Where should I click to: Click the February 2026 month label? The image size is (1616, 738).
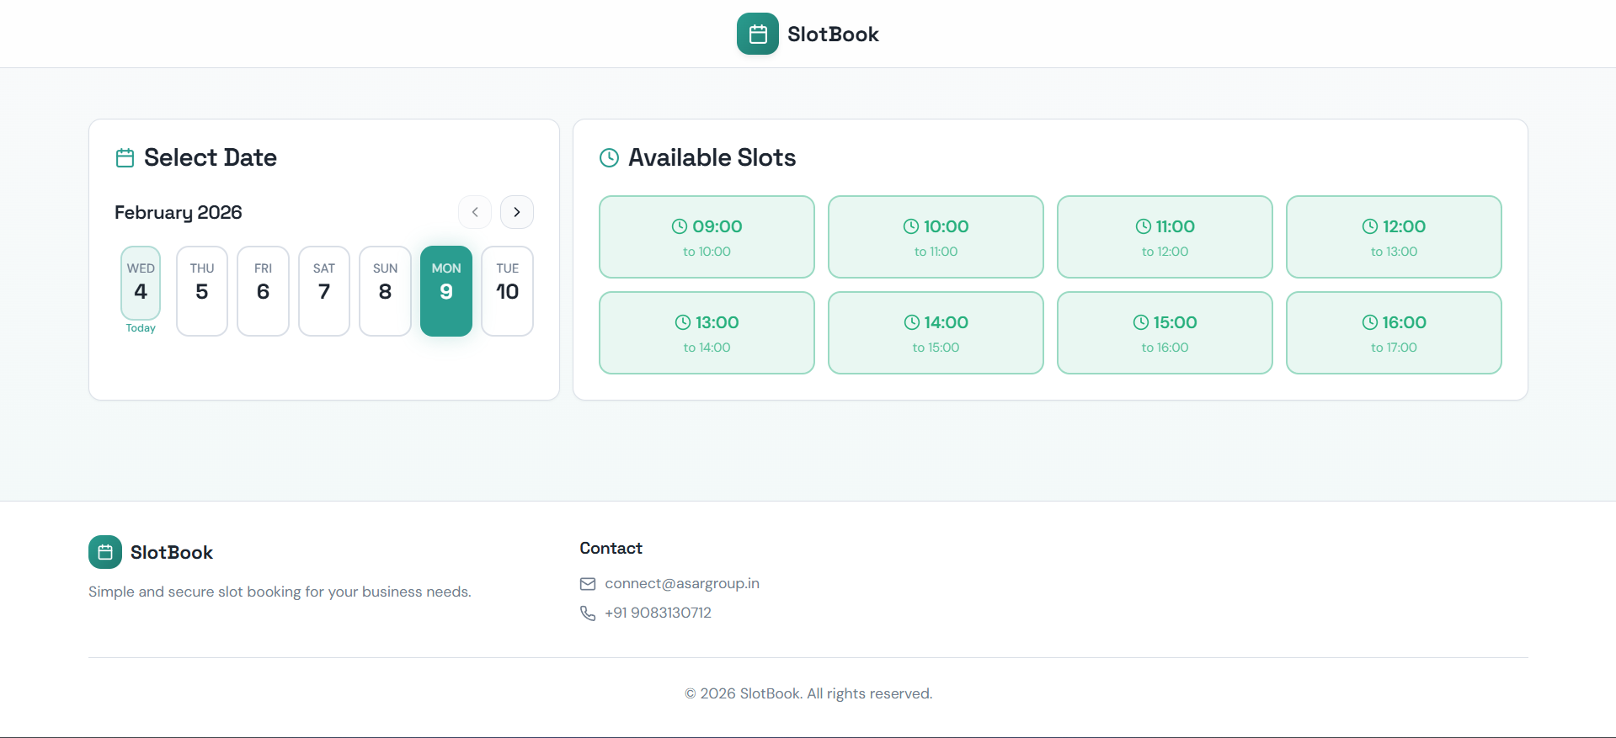pyautogui.click(x=179, y=212)
